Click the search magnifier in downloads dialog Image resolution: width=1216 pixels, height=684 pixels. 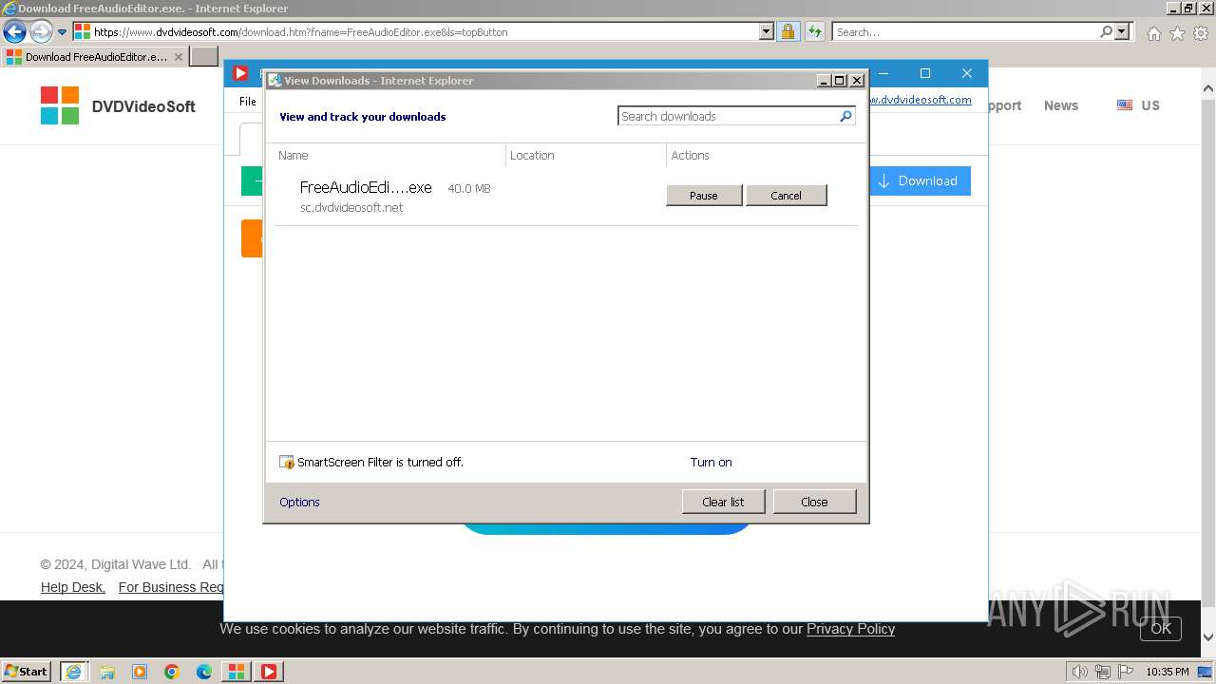coord(845,116)
